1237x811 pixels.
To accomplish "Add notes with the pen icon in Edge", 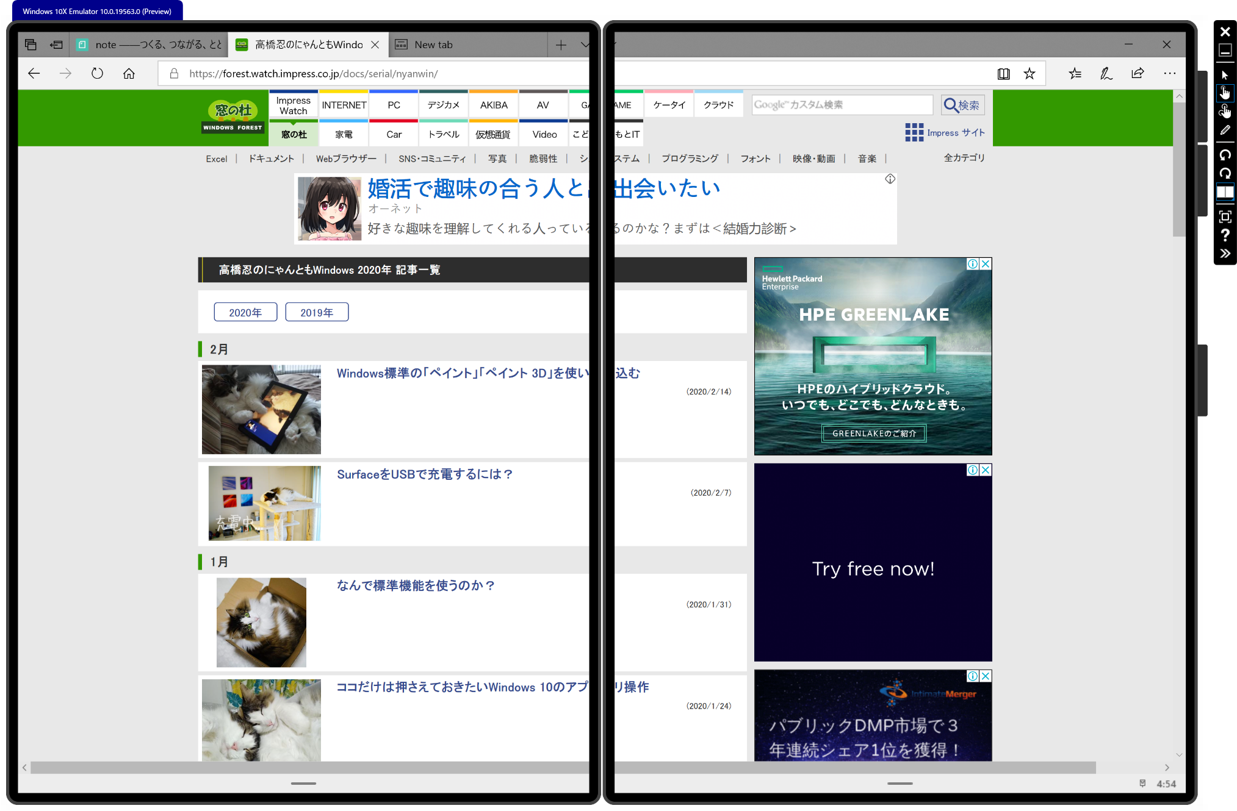I will (1106, 74).
